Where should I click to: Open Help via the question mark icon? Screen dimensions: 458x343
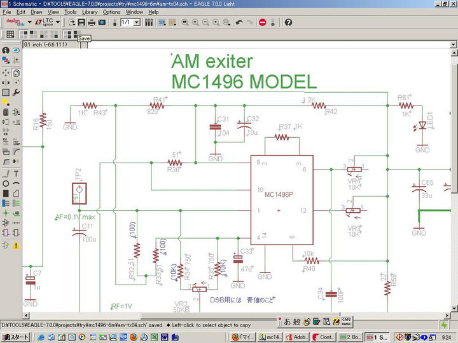[288, 22]
